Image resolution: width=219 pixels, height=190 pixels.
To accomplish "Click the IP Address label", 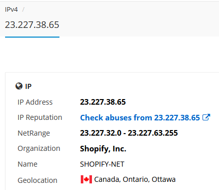I will [x=35, y=102].
